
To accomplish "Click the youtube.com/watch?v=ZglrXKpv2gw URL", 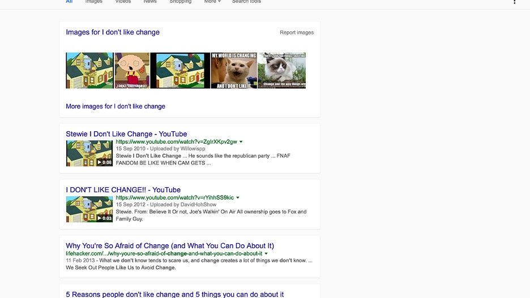I will click(177, 142).
